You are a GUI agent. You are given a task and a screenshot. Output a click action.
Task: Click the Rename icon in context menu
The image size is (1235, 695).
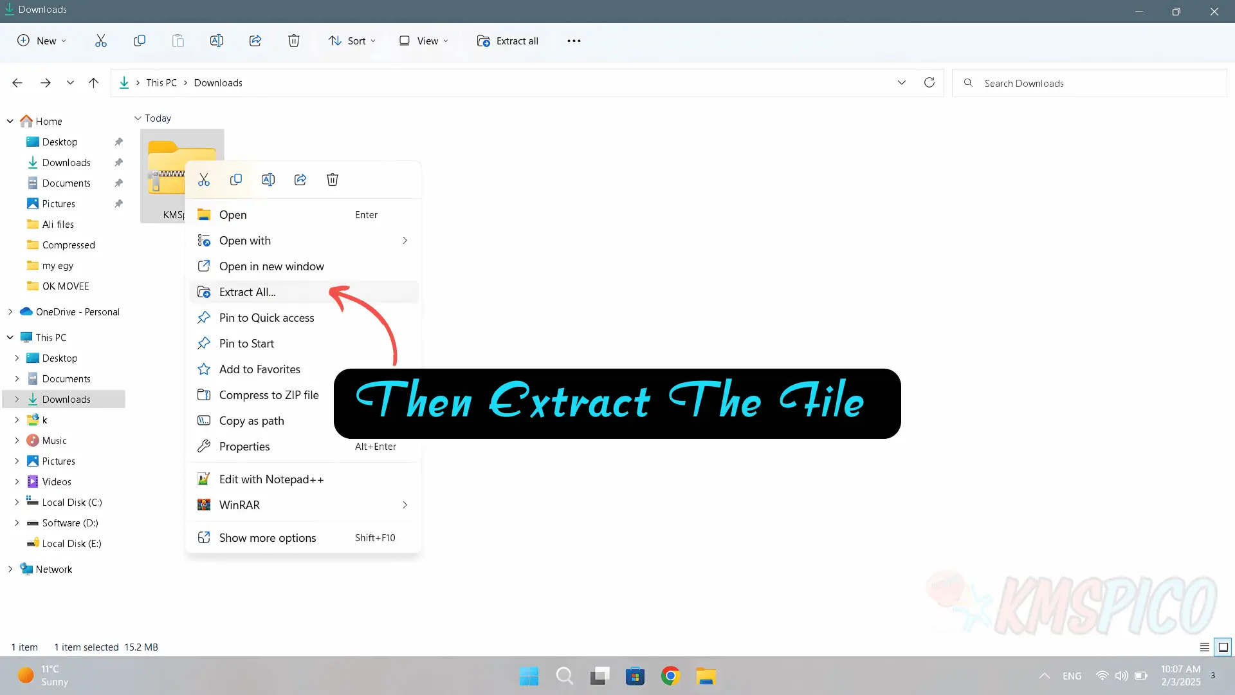click(x=268, y=180)
